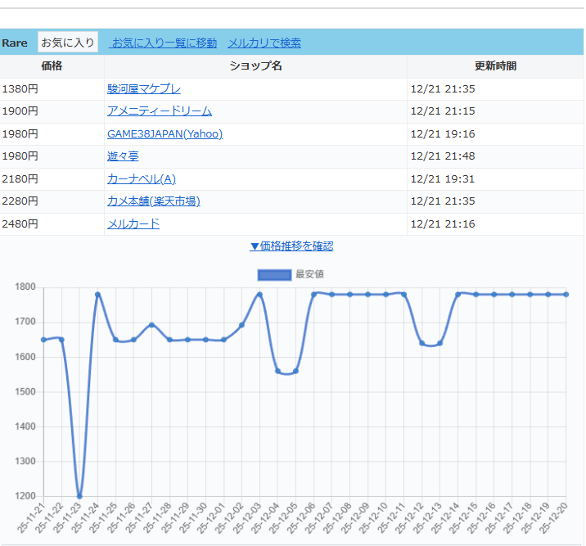Open アメニティードリーム shop link
Screen dimensions: 586x546
160,111
